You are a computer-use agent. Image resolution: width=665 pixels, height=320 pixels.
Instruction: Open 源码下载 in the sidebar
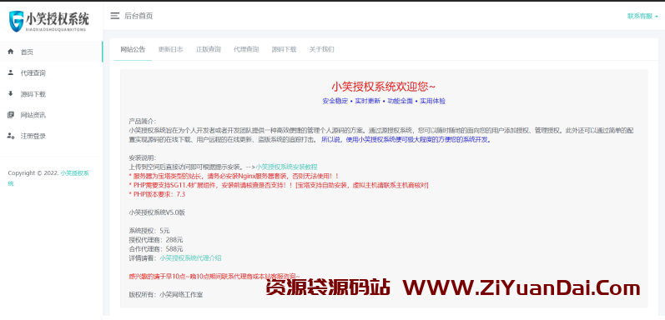51,94
